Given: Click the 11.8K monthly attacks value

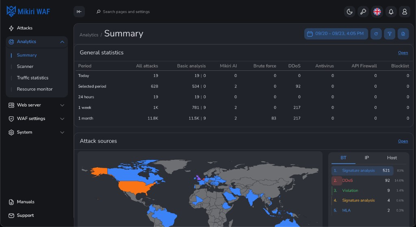Looking at the screenshot, I should [x=153, y=118].
